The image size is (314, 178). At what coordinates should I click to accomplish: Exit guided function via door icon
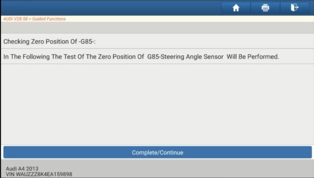(x=295, y=8)
